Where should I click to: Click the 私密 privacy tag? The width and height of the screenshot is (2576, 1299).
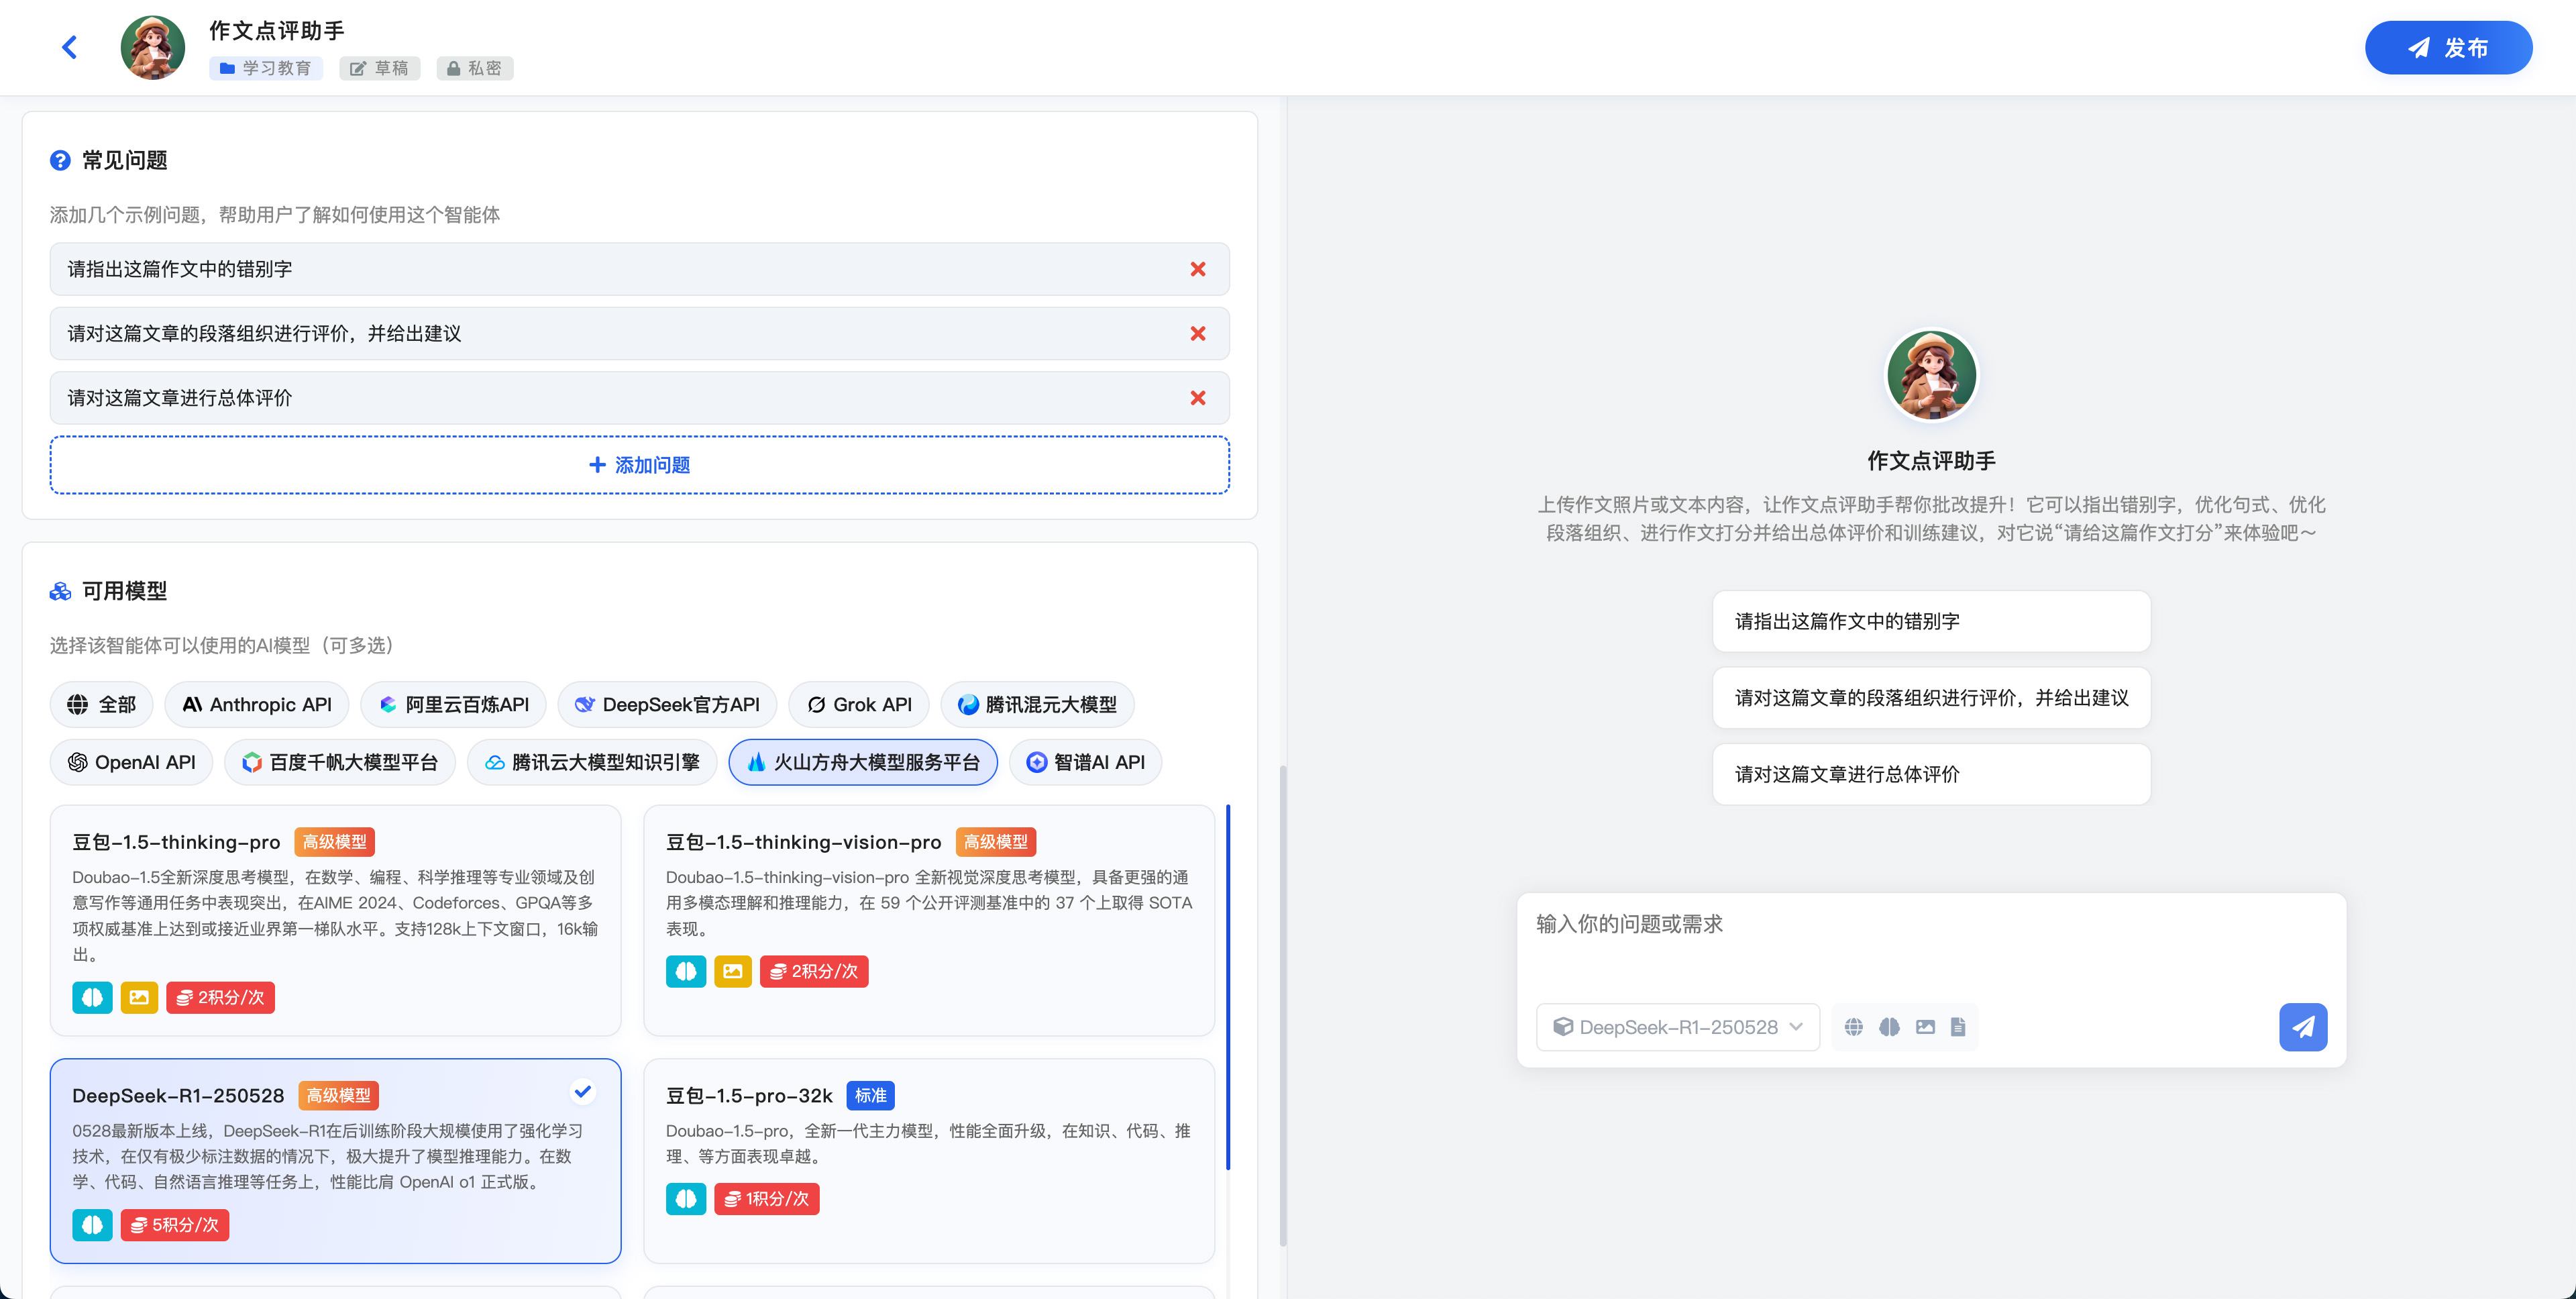point(474,68)
